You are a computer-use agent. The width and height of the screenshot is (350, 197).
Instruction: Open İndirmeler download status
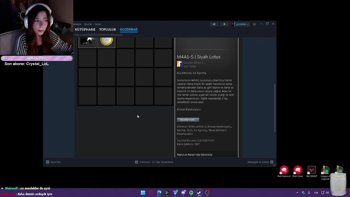(156, 162)
